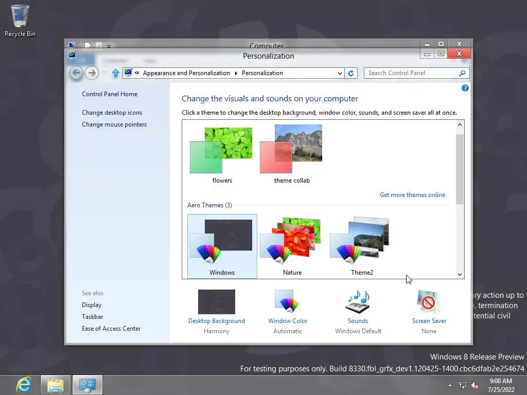Viewport: 527px width, 395px height.
Task: Select the flowers theme
Action: point(221,154)
